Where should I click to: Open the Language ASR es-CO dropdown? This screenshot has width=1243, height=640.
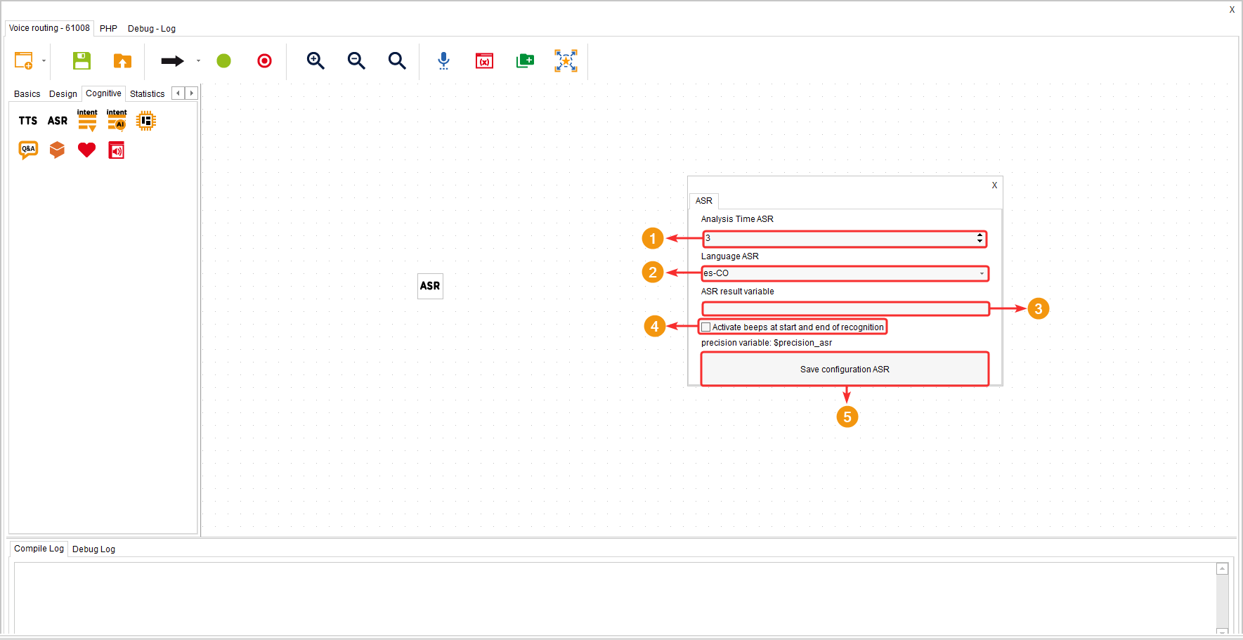click(845, 273)
